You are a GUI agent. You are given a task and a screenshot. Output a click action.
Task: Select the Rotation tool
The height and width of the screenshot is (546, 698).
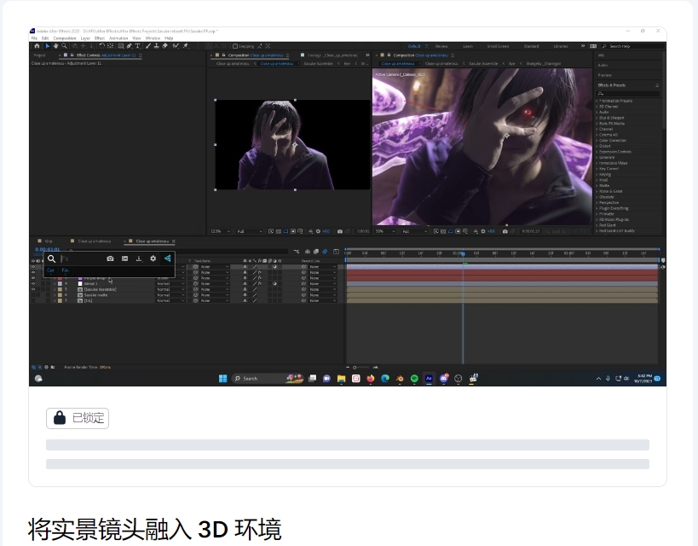(x=102, y=46)
